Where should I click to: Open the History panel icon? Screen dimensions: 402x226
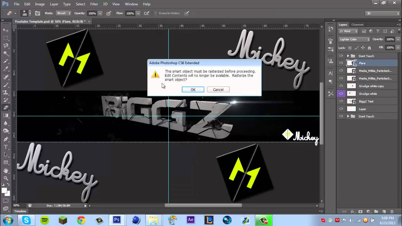click(330, 29)
